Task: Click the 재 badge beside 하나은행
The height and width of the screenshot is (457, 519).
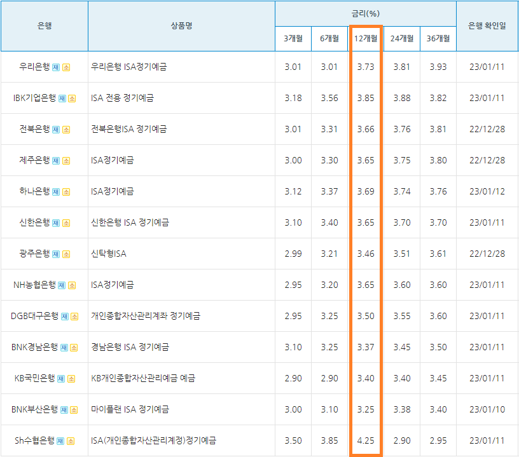Action: [x=56, y=192]
